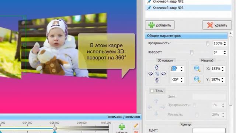
Task: Click the shadow Цвет color swatch
Action: 209,97
